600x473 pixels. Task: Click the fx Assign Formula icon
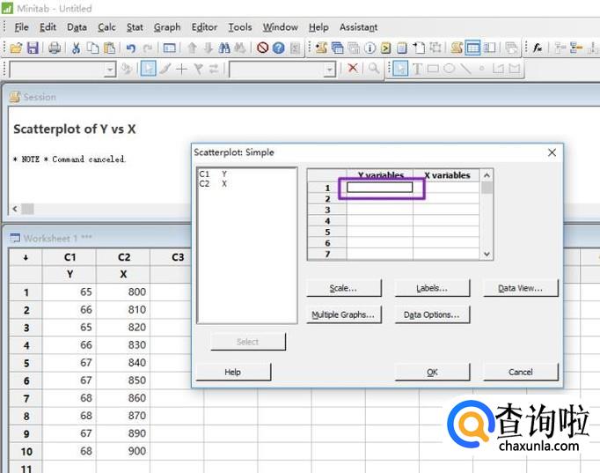[538, 48]
